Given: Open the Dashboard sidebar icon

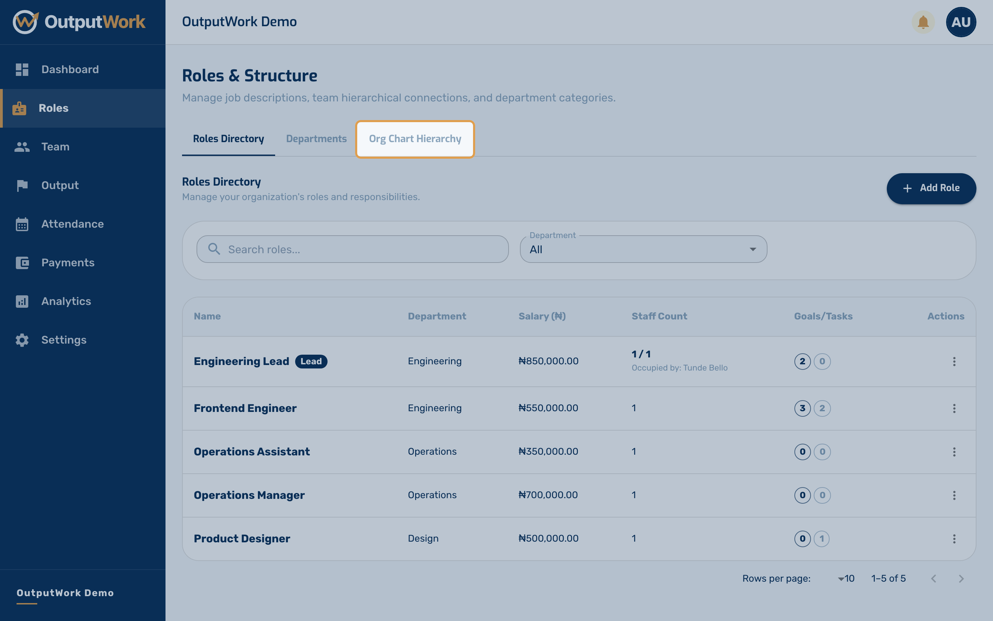Looking at the screenshot, I should pyautogui.click(x=22, y=69).
